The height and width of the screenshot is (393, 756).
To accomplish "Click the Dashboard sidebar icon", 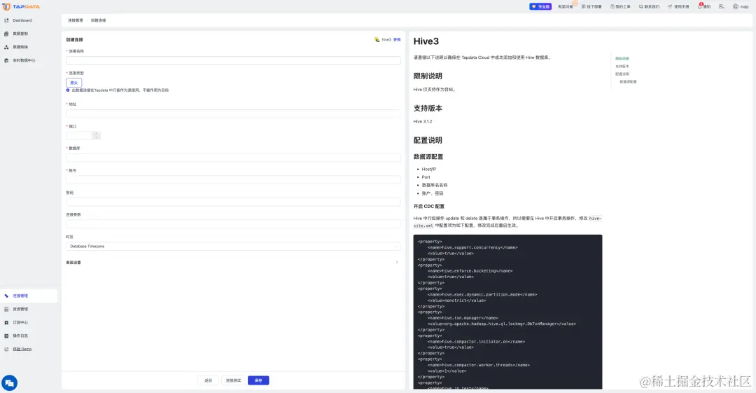I will coord(6,20).
